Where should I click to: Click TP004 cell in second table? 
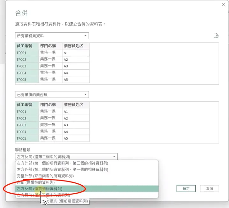(27, 132)
